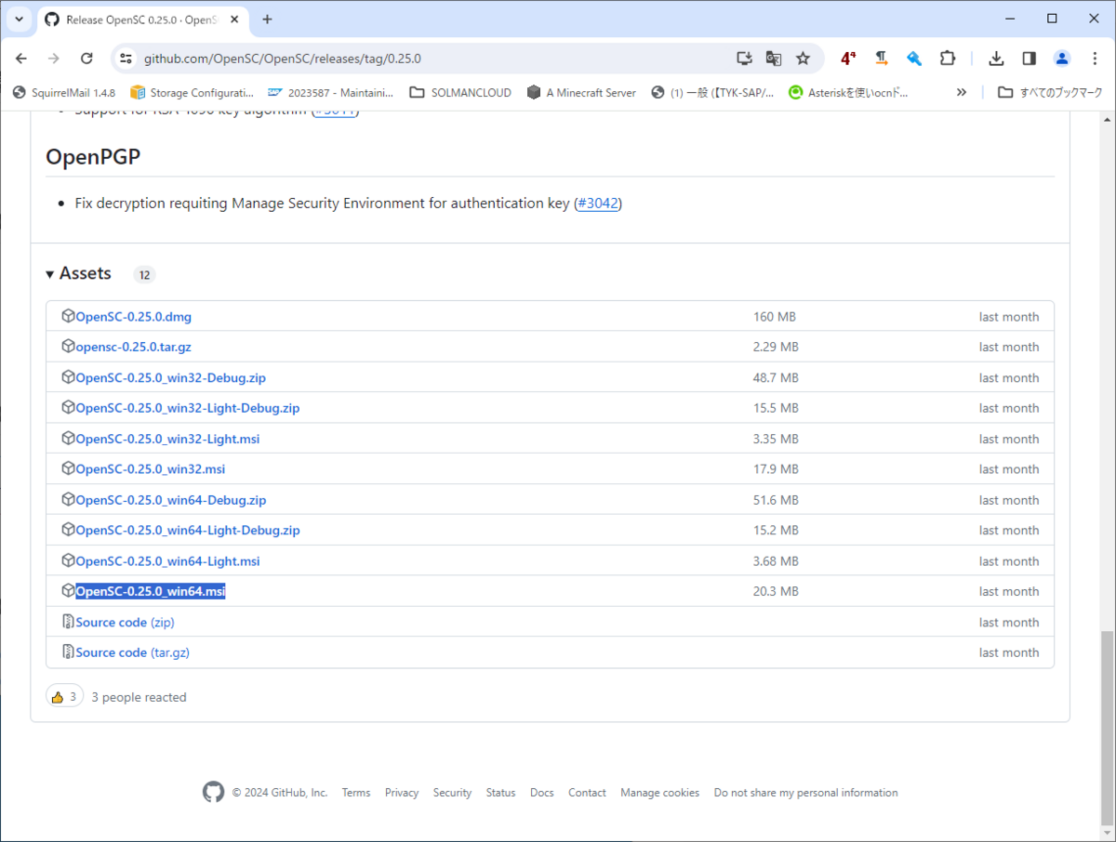Open Chrome's downloads list icon
This screenshot has width=1116, height=842.
pos(996,58)
